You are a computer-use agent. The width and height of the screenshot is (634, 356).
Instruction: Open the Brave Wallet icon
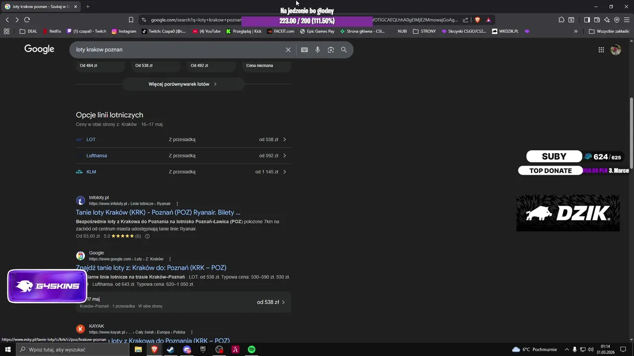[597, 20]
